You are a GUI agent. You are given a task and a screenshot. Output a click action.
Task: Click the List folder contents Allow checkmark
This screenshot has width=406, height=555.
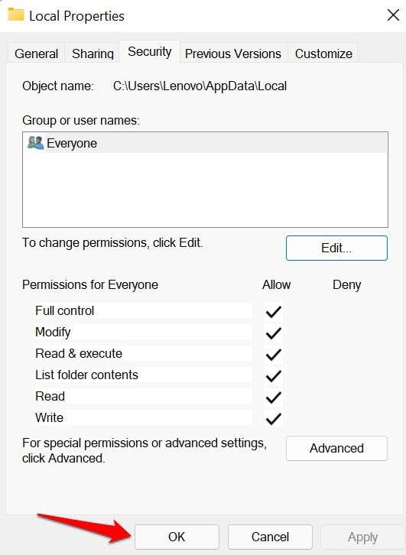click(274, 376)
